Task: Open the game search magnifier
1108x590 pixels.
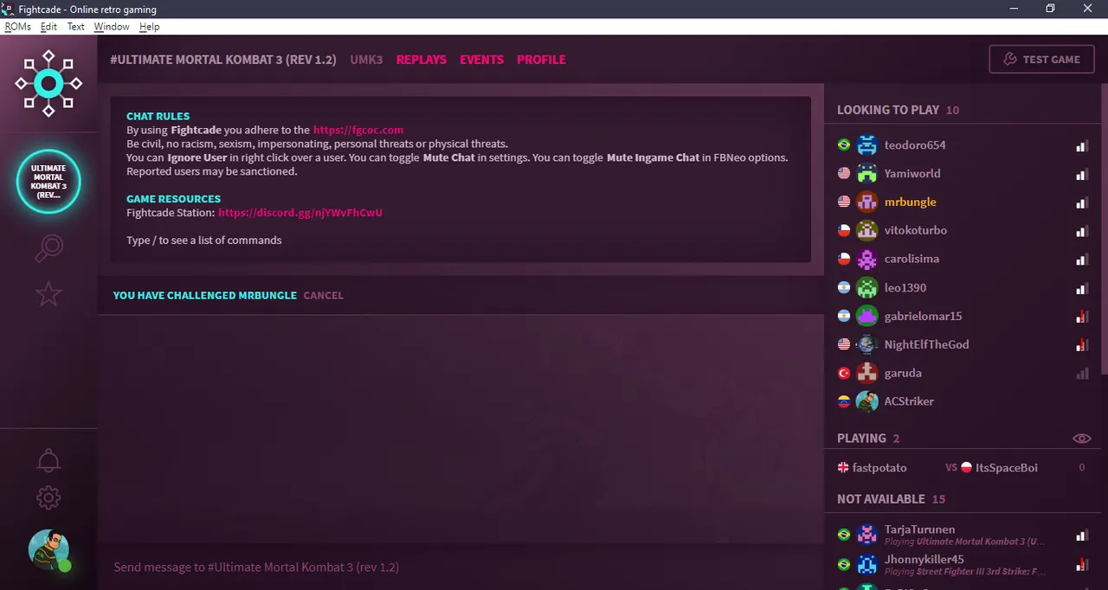Action: 48,248
